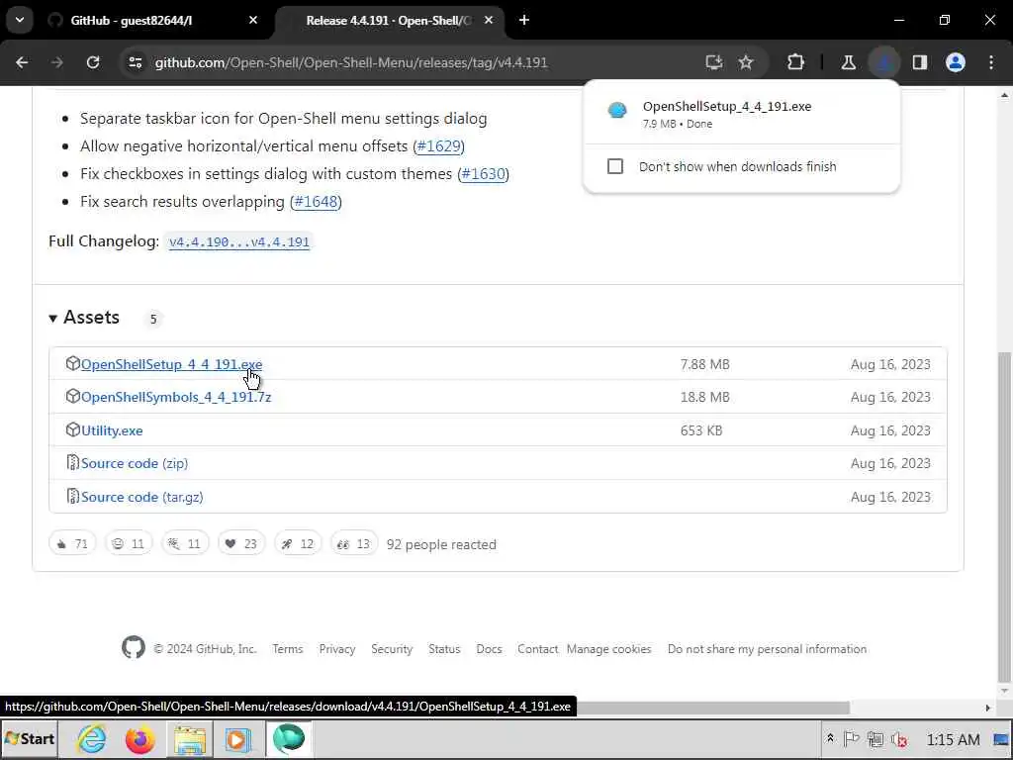Download OpenShellSymbols_4_4_191.7z asset
1013x760 pixels.
click(176, 397)
